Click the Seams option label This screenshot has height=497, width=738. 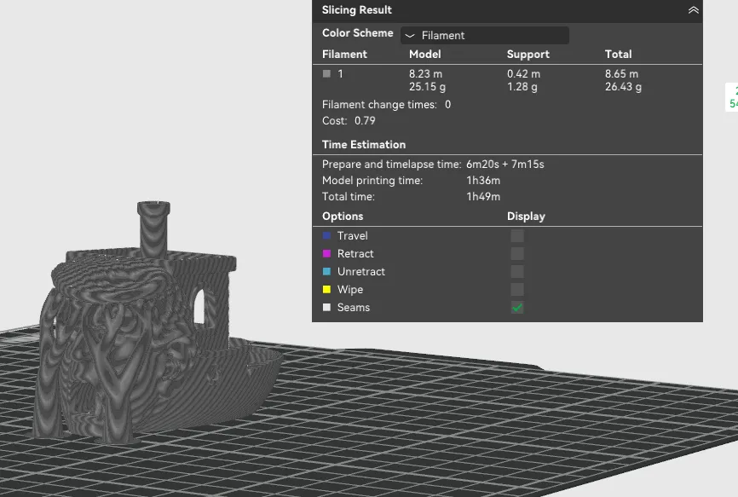(354, 308)
